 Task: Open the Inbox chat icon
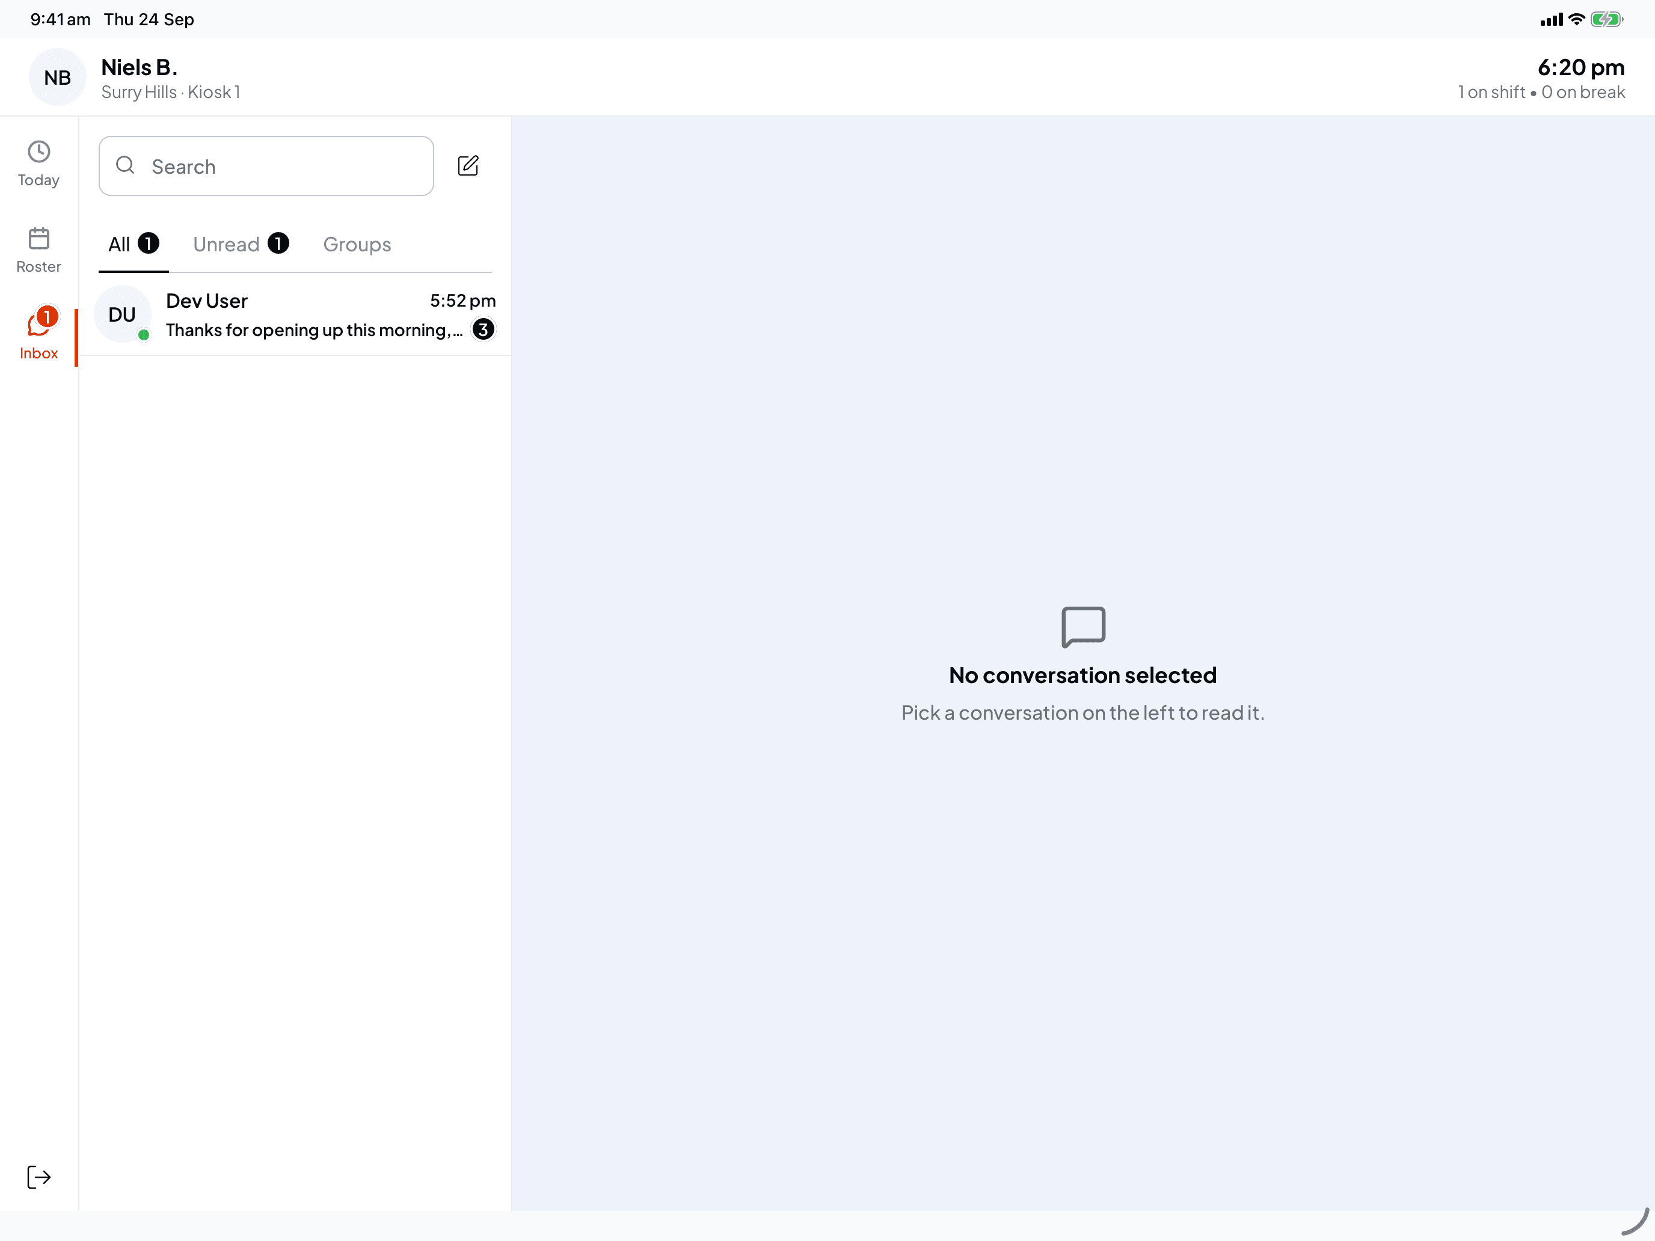pos(39,324)
